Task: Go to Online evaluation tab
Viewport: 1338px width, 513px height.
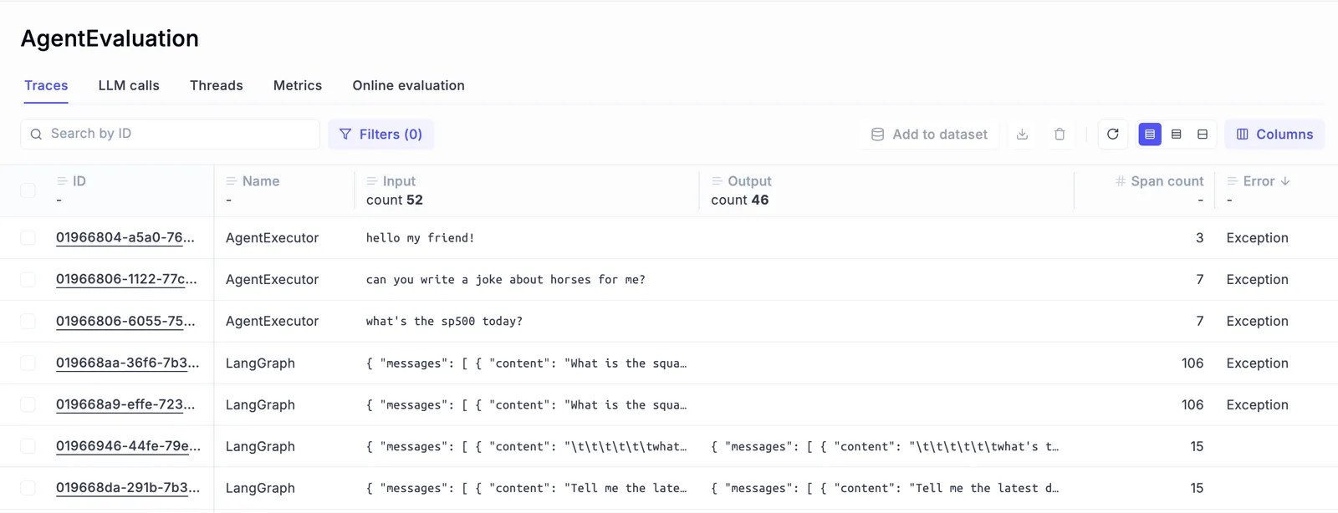Action: [x=408, y=85]
